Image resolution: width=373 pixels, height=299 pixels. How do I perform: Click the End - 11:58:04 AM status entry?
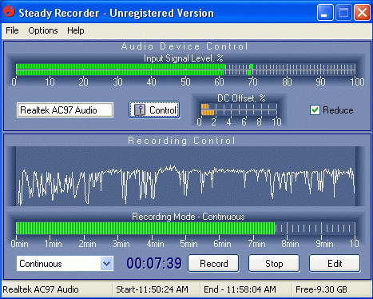[240, 289]
